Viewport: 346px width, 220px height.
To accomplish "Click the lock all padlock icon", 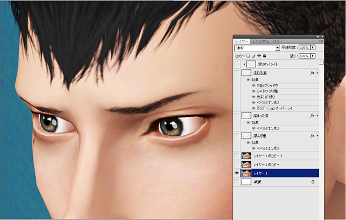I will click(264, 56).
